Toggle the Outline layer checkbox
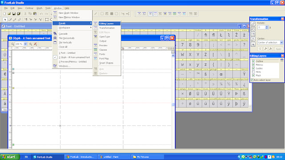The height and width of the screenshot is (160, 285). point(253,61)
